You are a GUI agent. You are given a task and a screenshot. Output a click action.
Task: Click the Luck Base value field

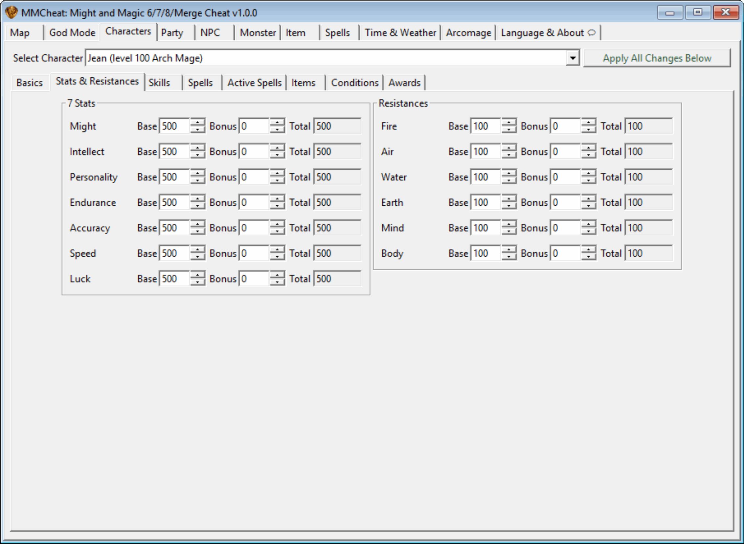pyautogui.click(x=175, y=279)
